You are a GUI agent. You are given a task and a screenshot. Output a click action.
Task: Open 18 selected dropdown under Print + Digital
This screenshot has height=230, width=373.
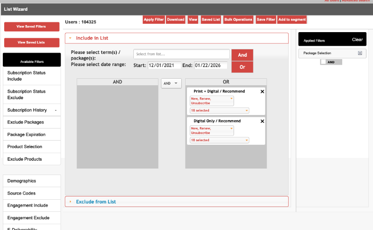[219, 110]
